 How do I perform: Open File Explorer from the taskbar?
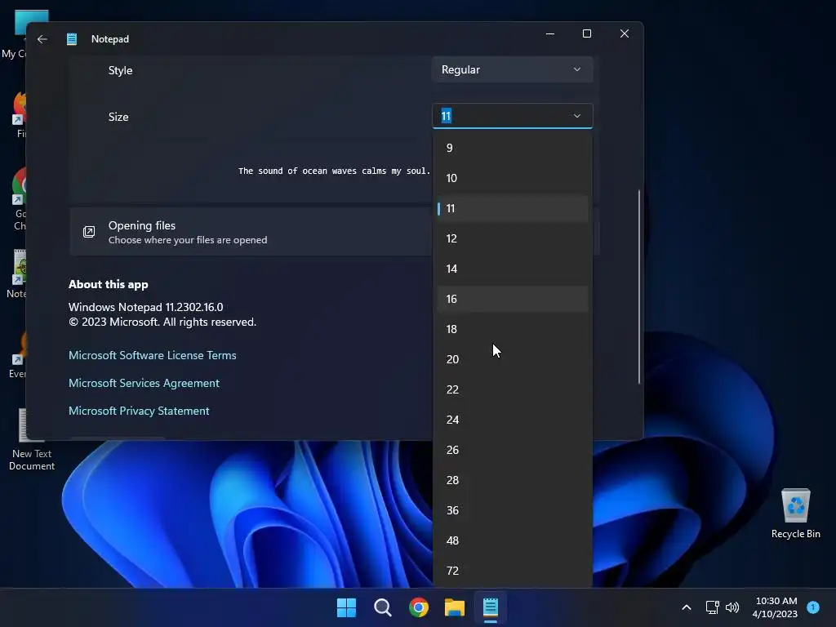click(x=455, y=607)
